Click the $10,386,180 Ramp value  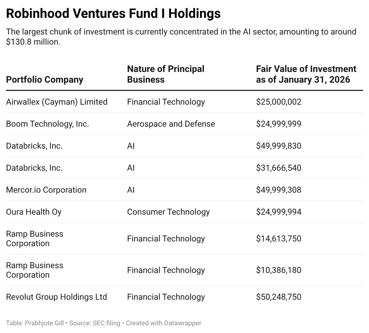pos(279,270)
